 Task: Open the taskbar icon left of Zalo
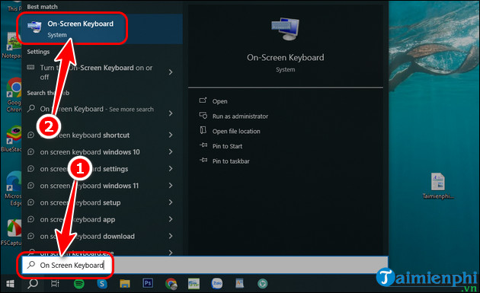[194, 284]
